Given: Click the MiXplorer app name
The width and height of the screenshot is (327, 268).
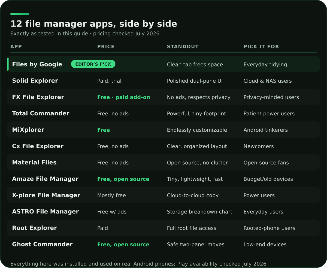Looking at the screenshot, I should pos(28,130).
